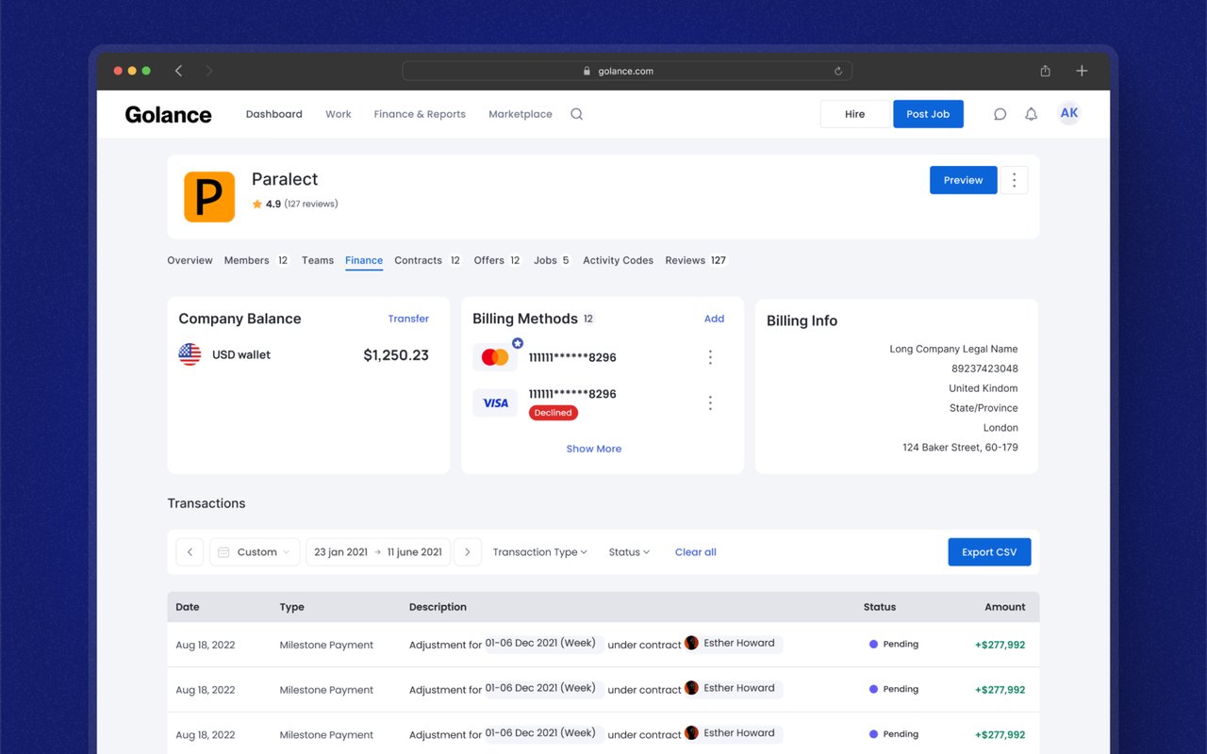Open the notifications bell icon
Image resolution: width=1207 pixels, height=754 pixels.
tap(1031, 114)
